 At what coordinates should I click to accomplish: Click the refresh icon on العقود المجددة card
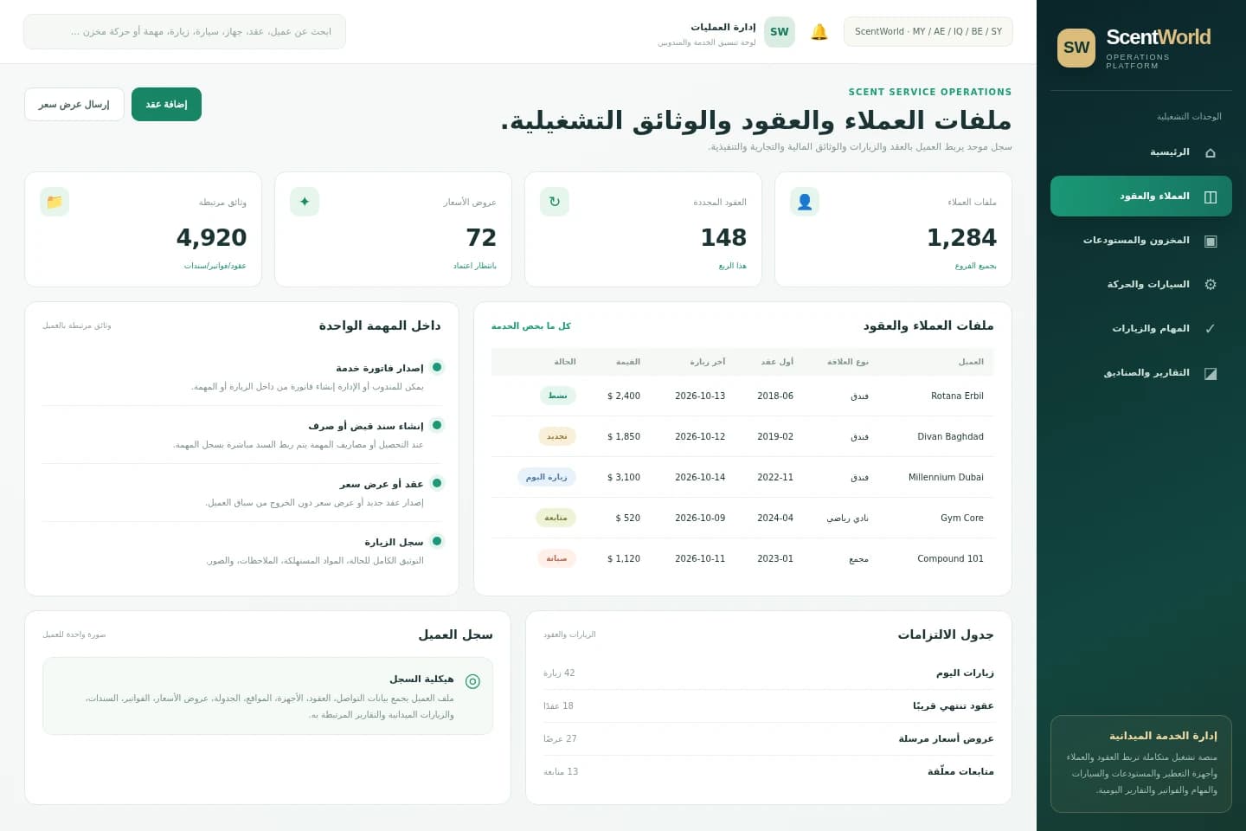pos(555,202)
